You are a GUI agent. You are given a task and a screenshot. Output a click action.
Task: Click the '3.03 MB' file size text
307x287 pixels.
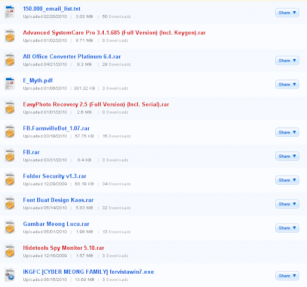[85, 17]
